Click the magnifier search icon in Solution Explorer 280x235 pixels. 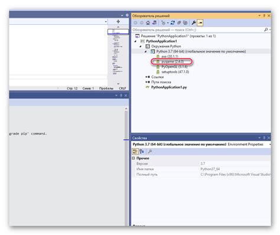point(266,30)
